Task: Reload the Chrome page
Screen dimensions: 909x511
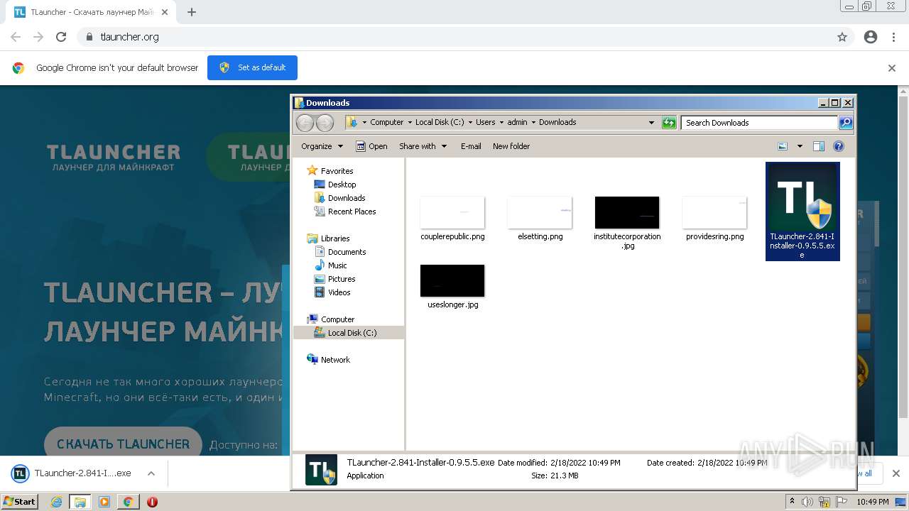Action: point(61,37)
